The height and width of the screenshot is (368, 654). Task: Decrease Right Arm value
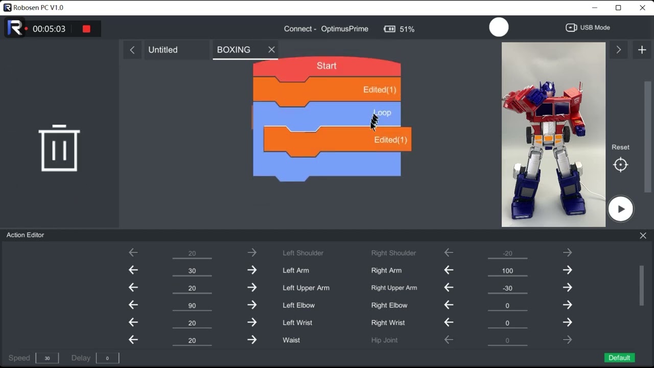[x=449, y=270]
